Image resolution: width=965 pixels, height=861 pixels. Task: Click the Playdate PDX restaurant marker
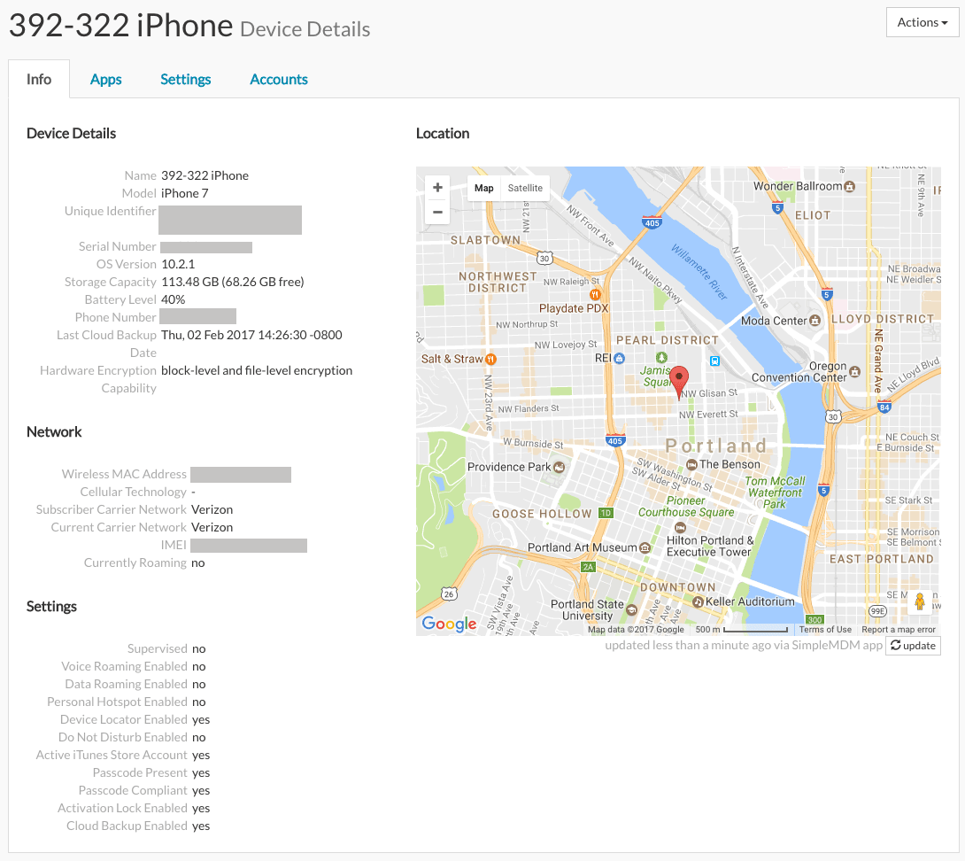tap(595, 294)
